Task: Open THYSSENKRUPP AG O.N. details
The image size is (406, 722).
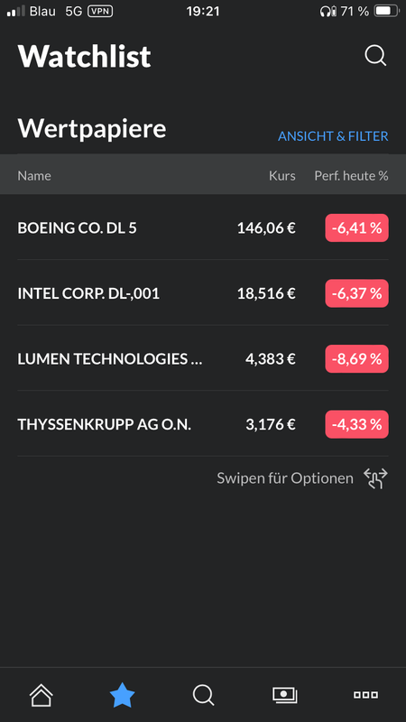Action: coord(203,423)
